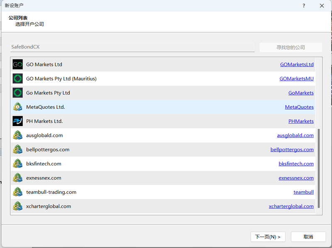This screenshot has height=248, width=332.
Task: Click the teambull-trading.com row icon
Action: pyautogui.click(x=17, y=192)
